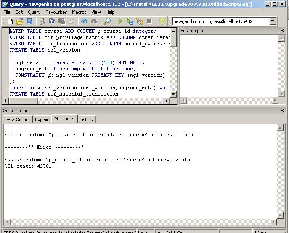The image size is (289, 233).
Task: Click the Explain query icon
Action: click(139, 21)
